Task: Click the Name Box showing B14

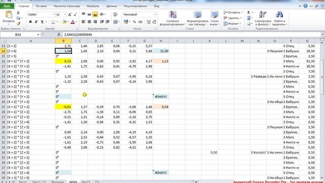Action: click(x=18, y=35)
